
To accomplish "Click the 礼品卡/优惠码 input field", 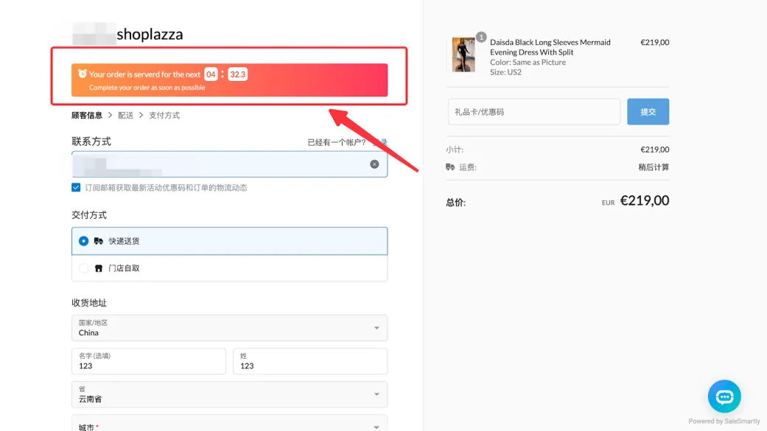I will click(533, 112).
